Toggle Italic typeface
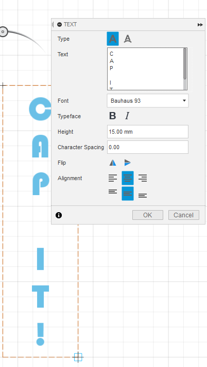207x367 pixels. pos(127,116)
